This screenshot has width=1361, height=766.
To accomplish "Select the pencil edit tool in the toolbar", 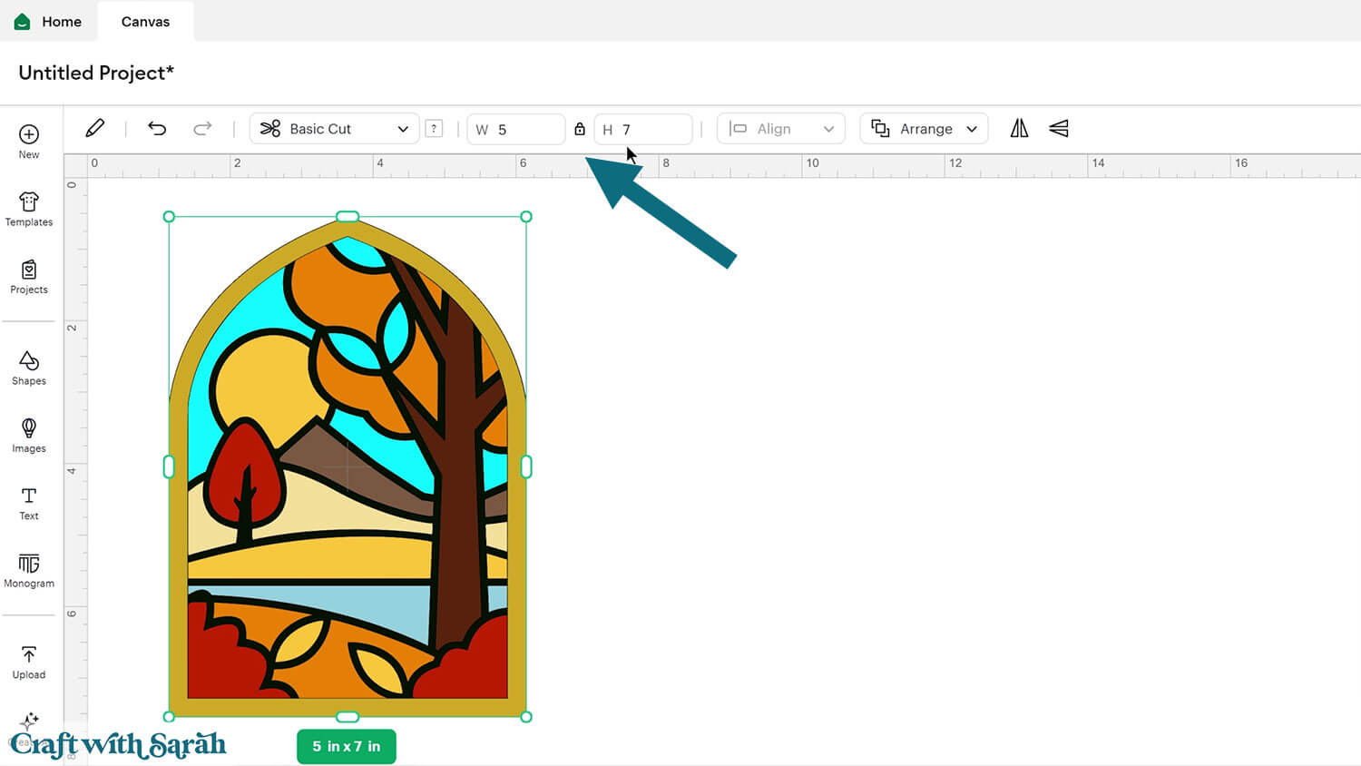I will (94, 128).
